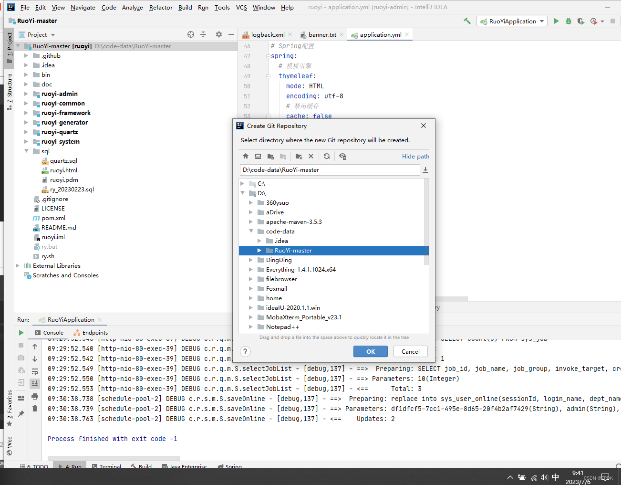Switch to logback.xml editor tab
The height and width of the screenshot is (485, 621).
point(268,34)
